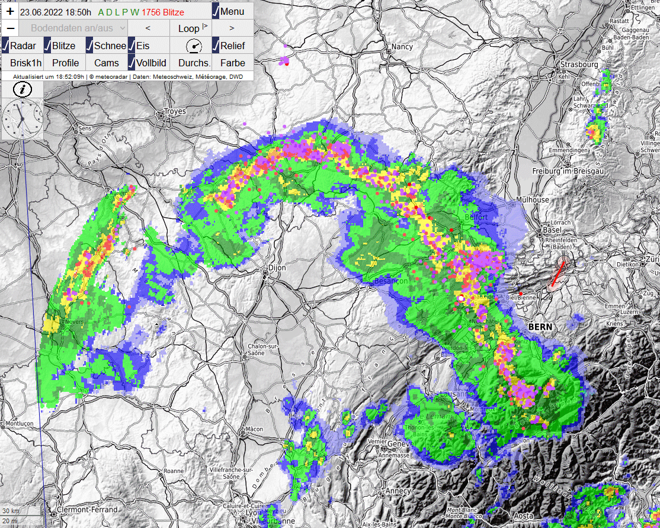The height and width of the screenshot is (528, 660).
Task: Zoom in with the plus button
Action: (x=11, y=11)
